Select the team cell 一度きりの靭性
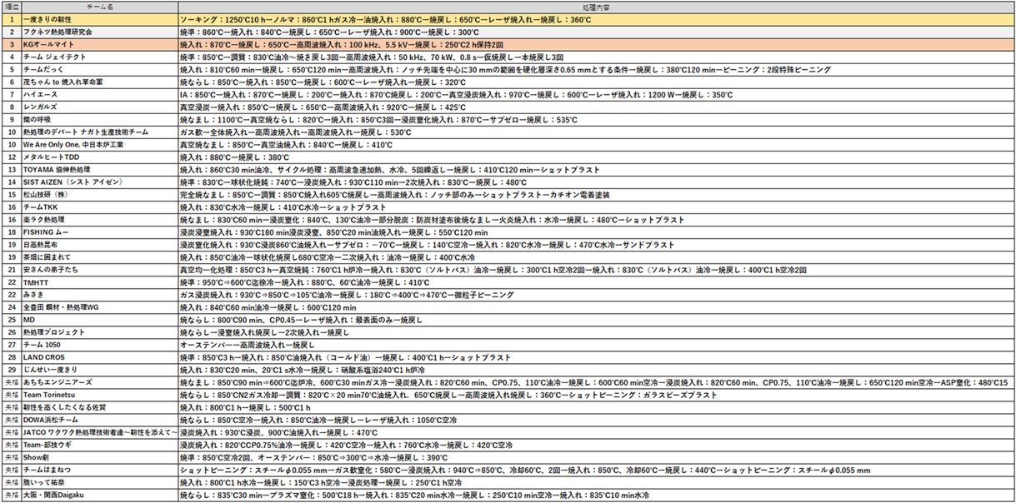 coord(99,18)
